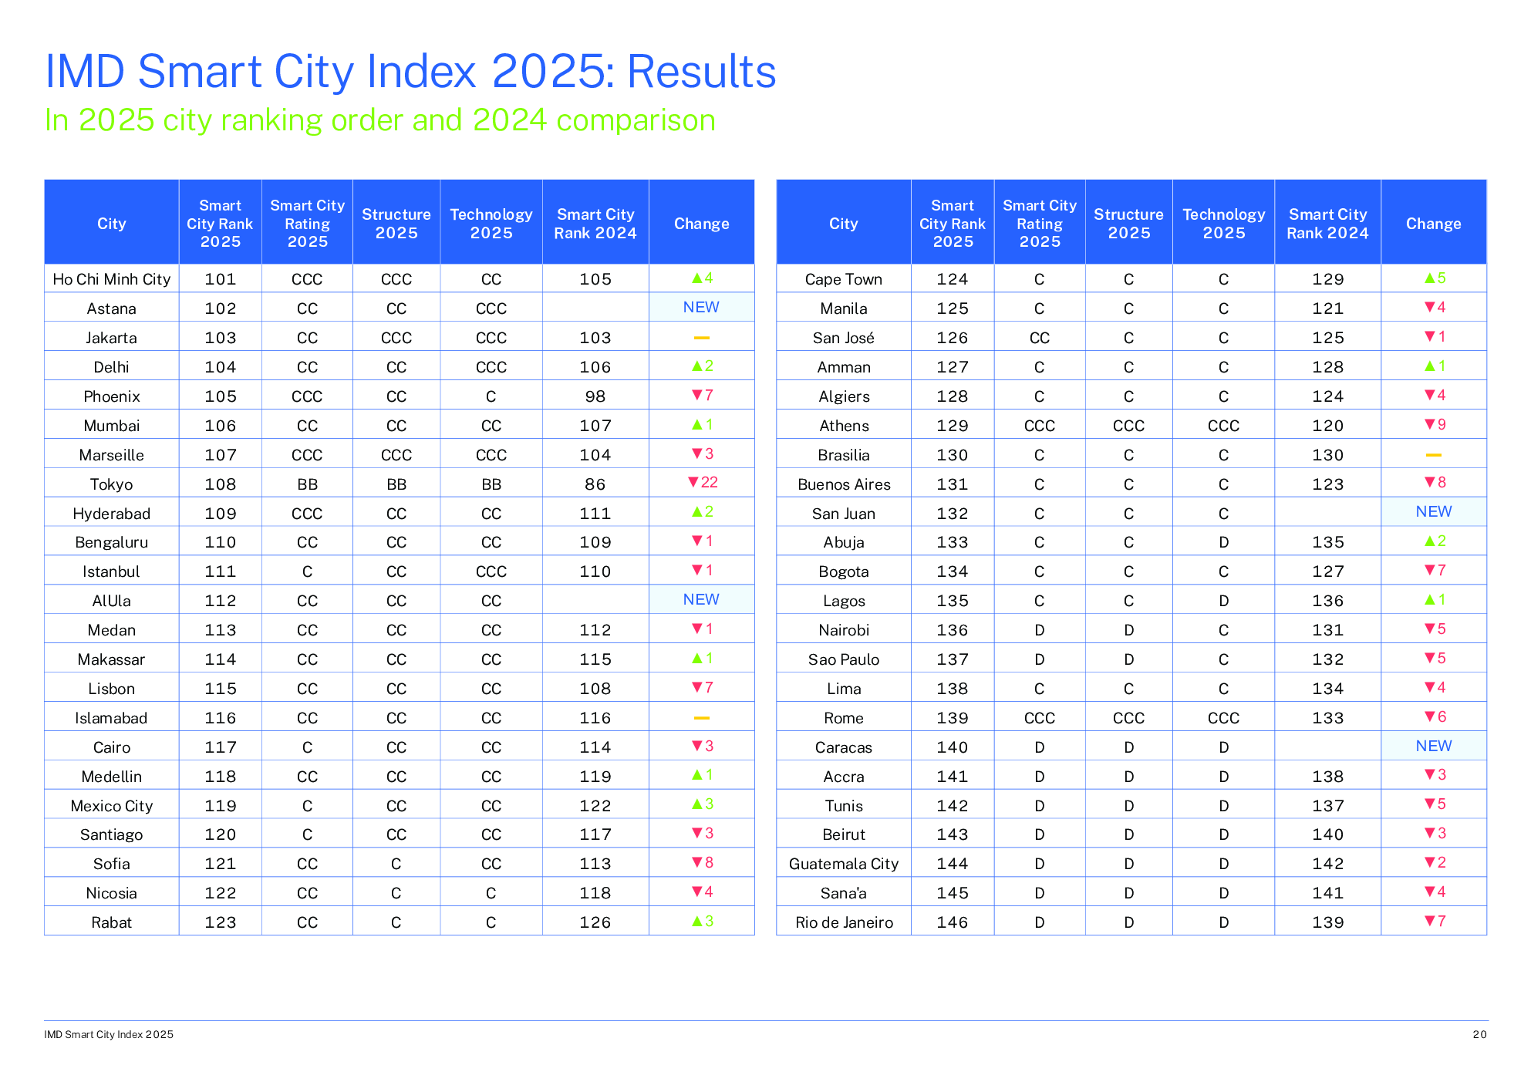This screenshot has height=1082, width=1531.
Task: Click the yellow dash in Islamabad's row
Action: pyautogui.click(x=701, y=718)
